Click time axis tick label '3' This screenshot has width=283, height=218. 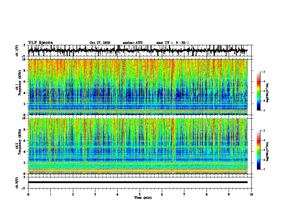click(x=95, y=194)
